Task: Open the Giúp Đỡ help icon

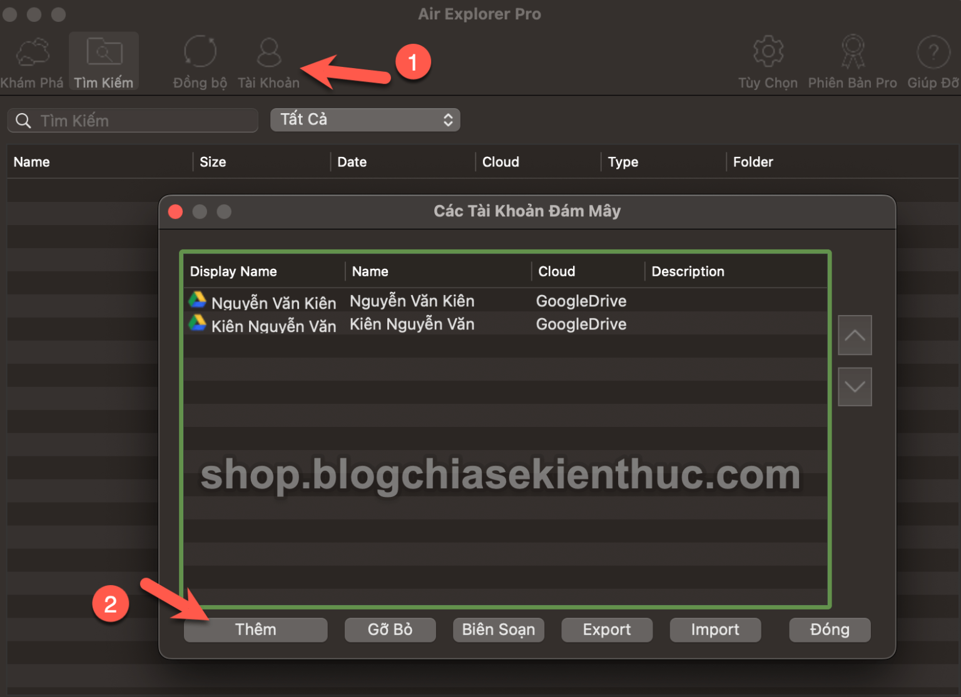Action: [x=933, y=53]
